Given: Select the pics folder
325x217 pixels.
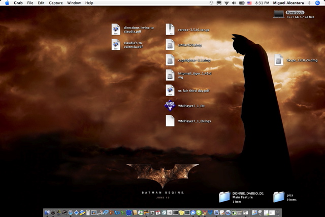Looking at the screenshot, I should 279,197.
